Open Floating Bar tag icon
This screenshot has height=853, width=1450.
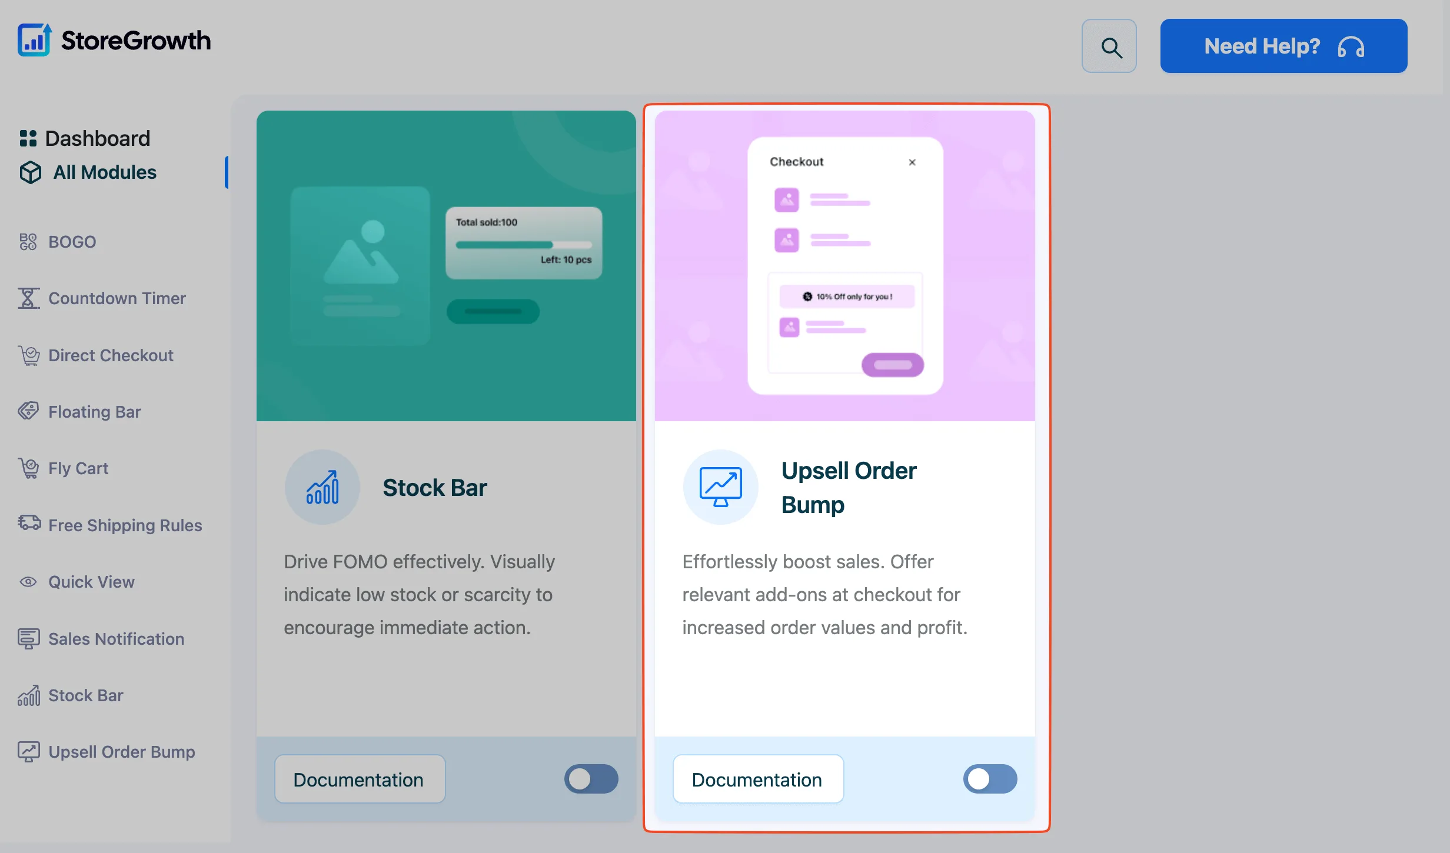click(28, 412)
